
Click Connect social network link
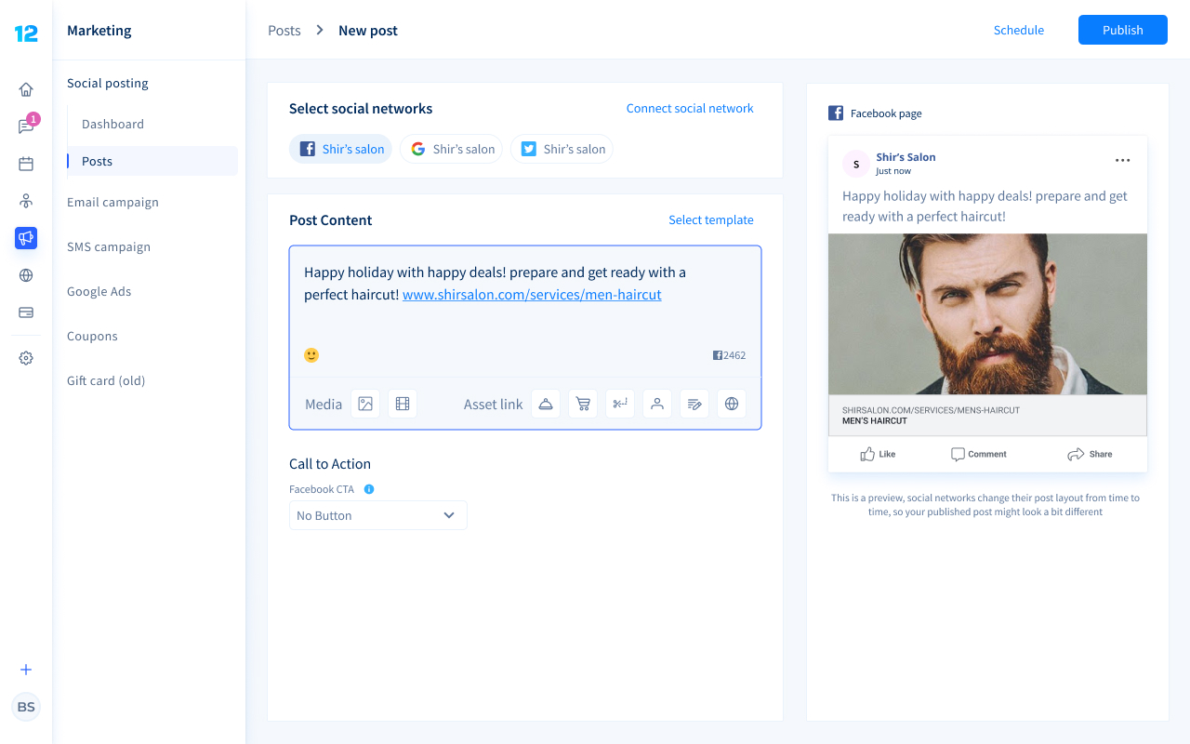(x=690, y=108)
